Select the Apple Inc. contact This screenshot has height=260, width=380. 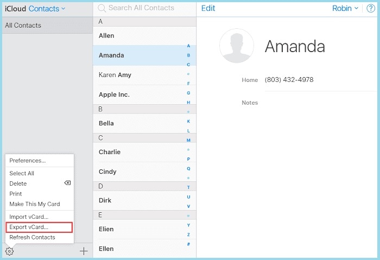pos(144,94)
